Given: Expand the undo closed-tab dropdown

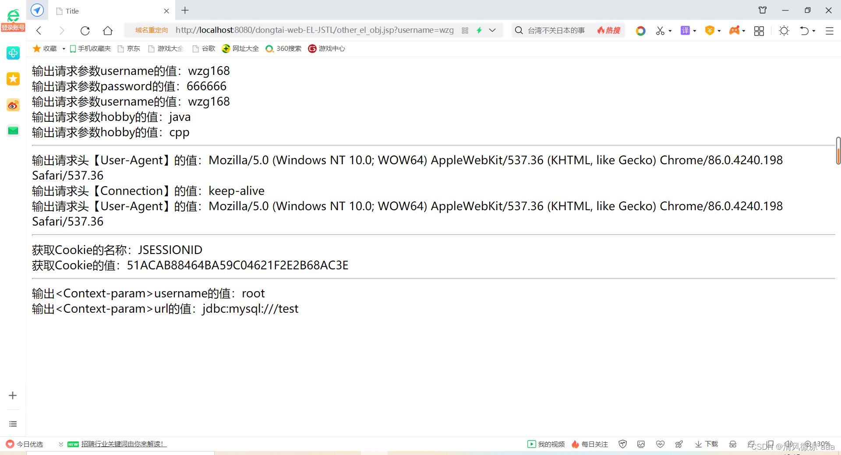Looking at the screenshot, I should click(814, 31).
